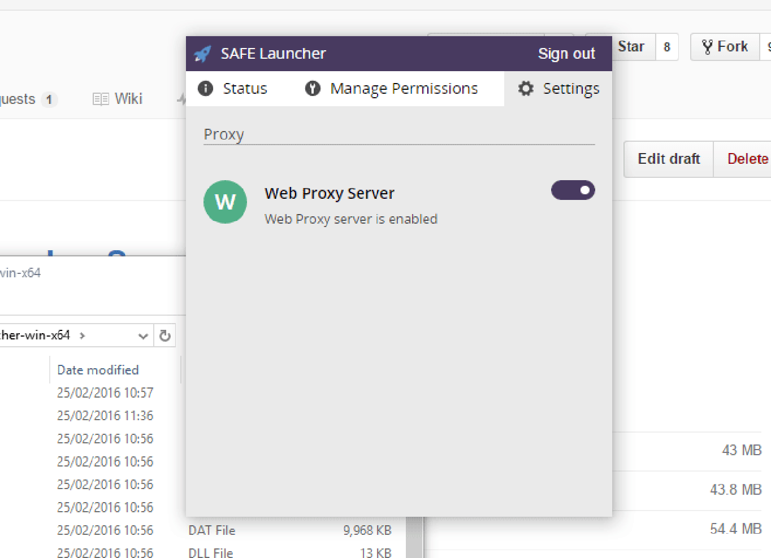
Task: Click the Fork button
Action: click(725, 46)
